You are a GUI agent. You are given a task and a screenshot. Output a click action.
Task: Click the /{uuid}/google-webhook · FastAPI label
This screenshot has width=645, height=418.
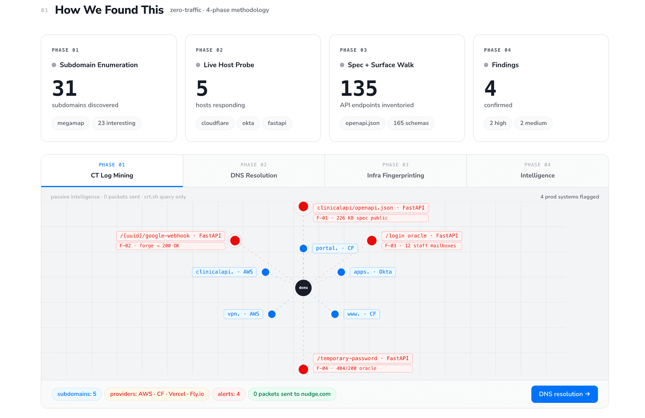(171, 236)
